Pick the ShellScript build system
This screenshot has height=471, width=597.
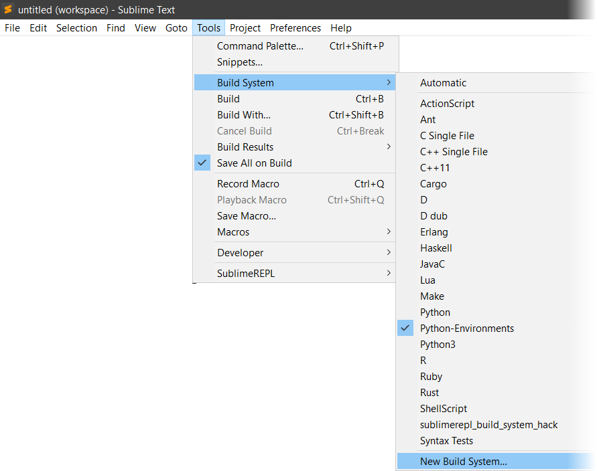(442, 408)
